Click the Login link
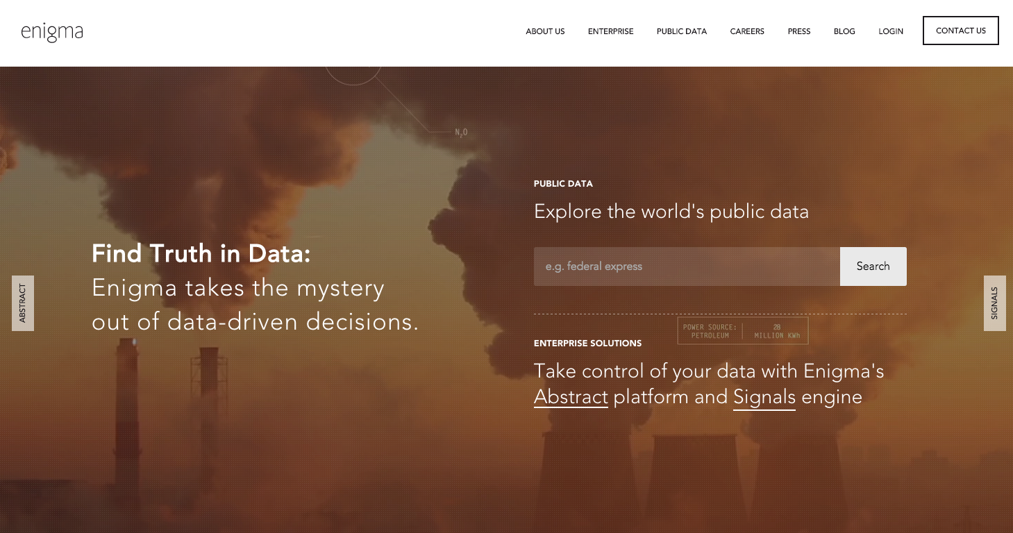Viewport: 1013px width, 533px height. 891,31
